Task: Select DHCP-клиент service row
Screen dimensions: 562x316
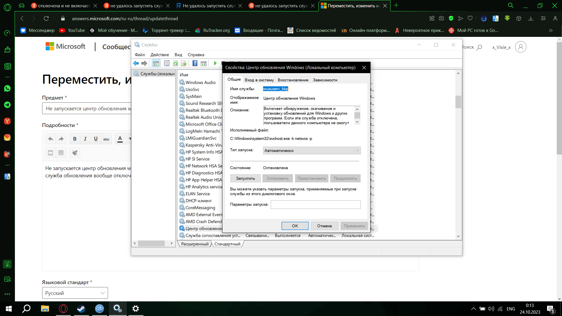Action: (x=198, y=201)
